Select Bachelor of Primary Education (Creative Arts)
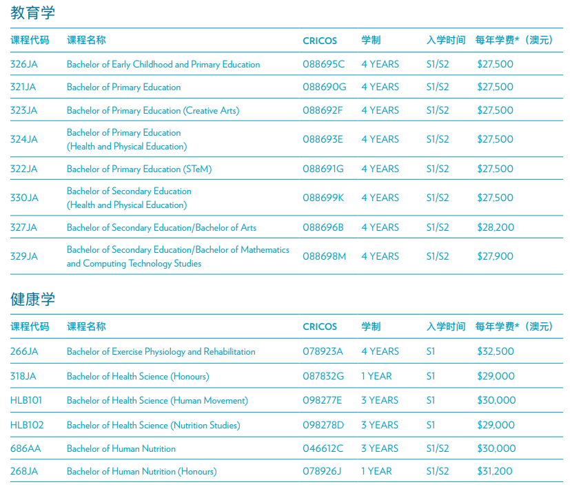Screen dimensions: 570x489 [x=153, y=110]
